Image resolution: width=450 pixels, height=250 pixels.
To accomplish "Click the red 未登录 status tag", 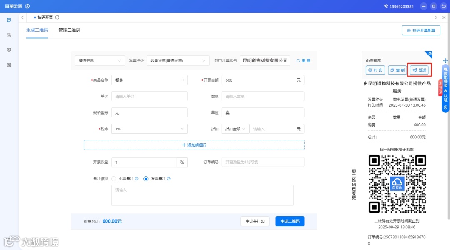I will [440, 87].
